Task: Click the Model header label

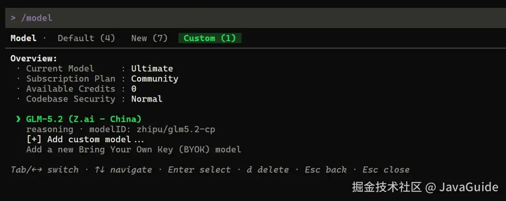Action: [x=23, y=38]
